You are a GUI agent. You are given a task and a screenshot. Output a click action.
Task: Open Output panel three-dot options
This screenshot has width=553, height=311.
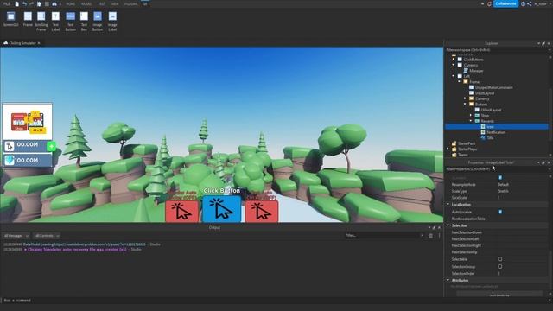439,236
